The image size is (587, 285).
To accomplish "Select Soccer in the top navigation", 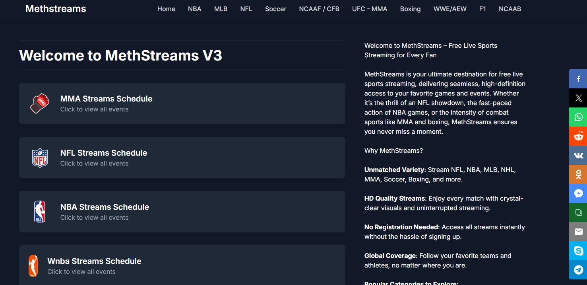I will 275,9.
